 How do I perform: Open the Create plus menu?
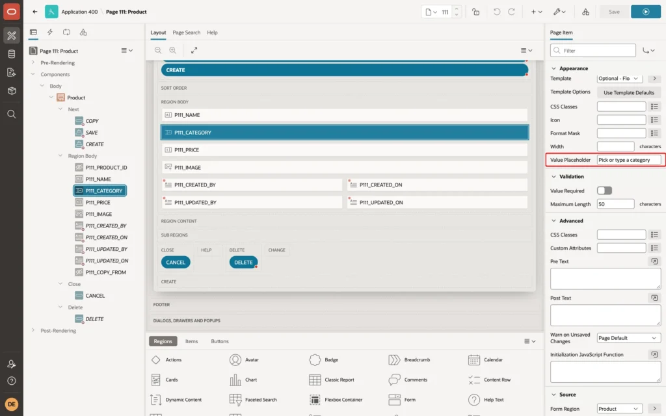pos(537,12)
